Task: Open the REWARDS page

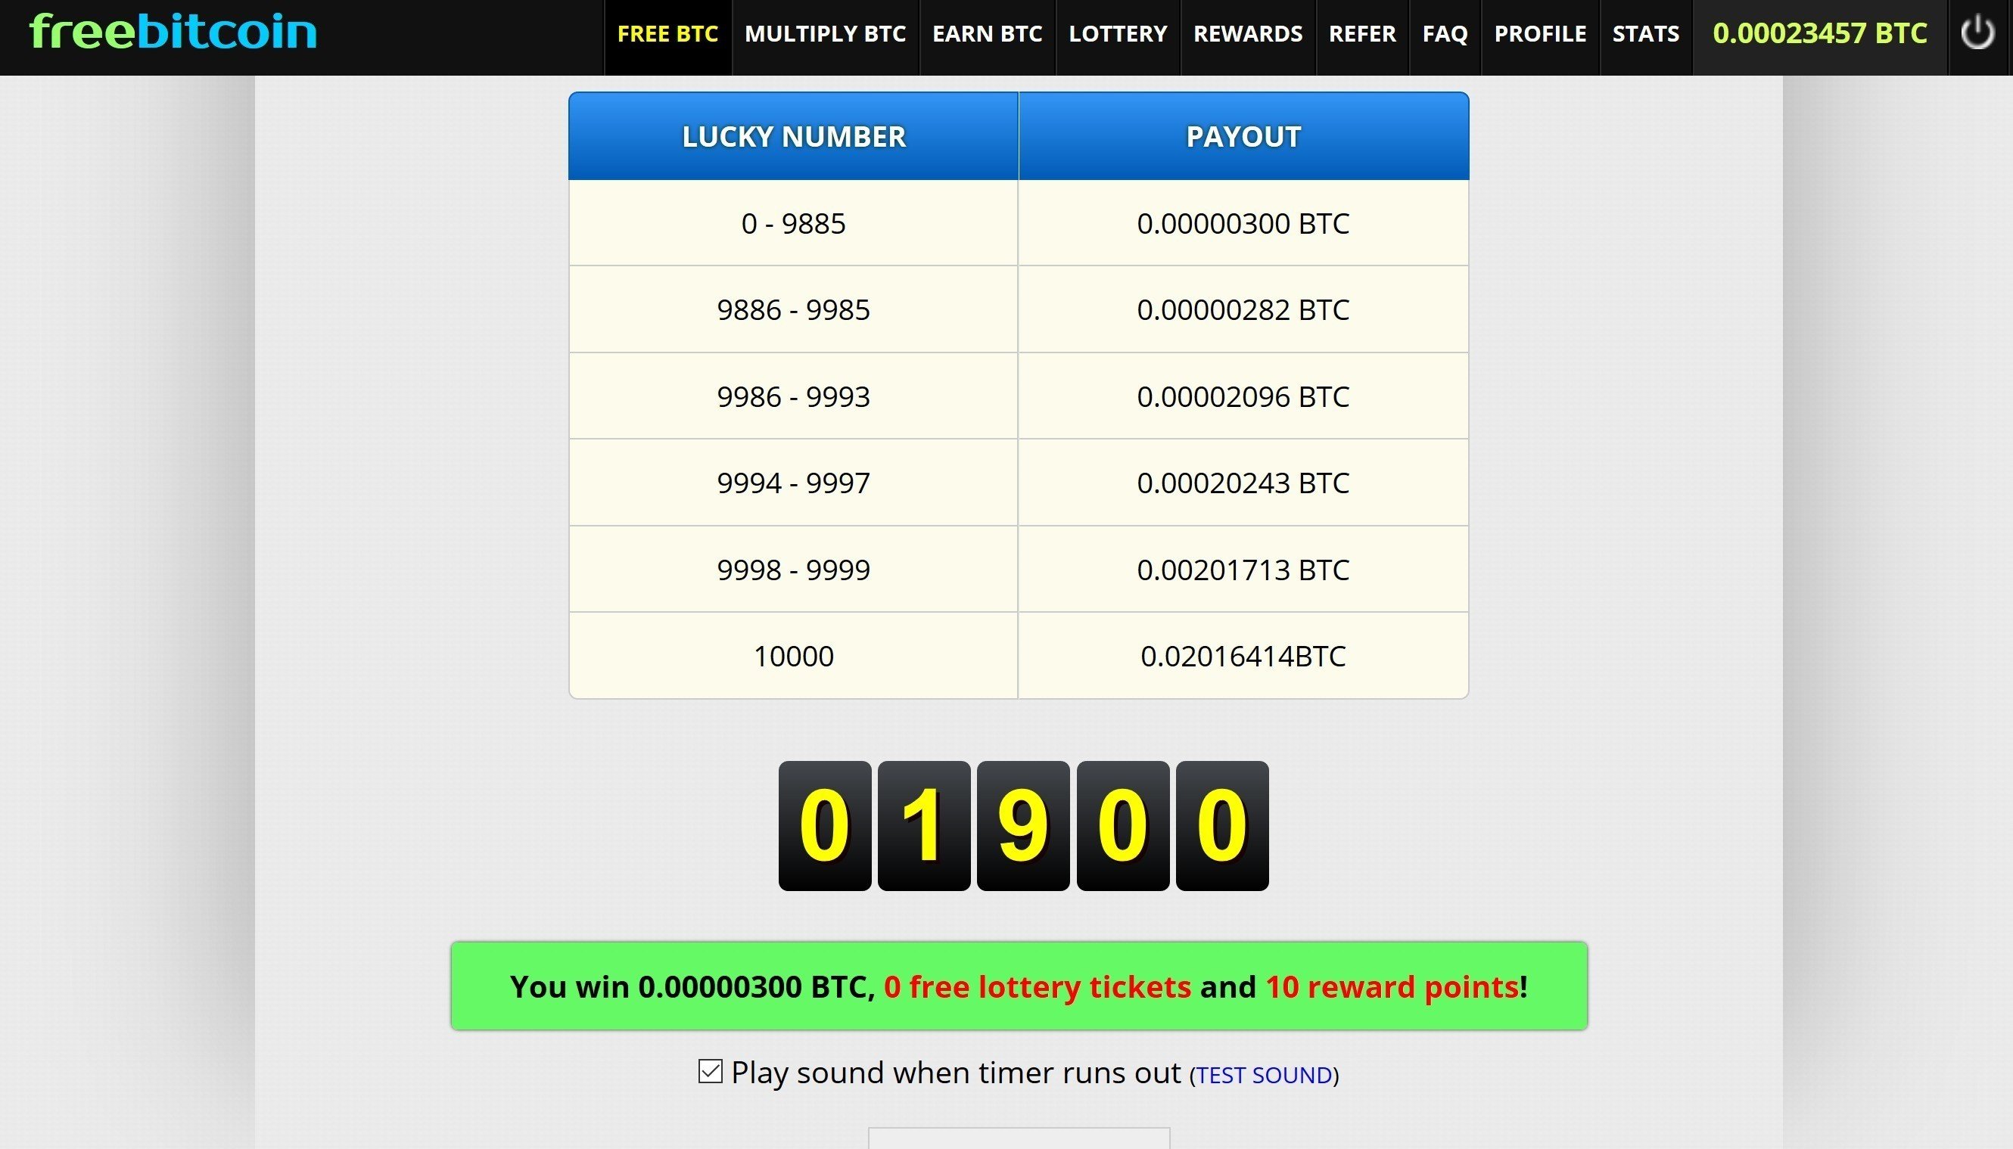Action: click(x=1247, y=33)
